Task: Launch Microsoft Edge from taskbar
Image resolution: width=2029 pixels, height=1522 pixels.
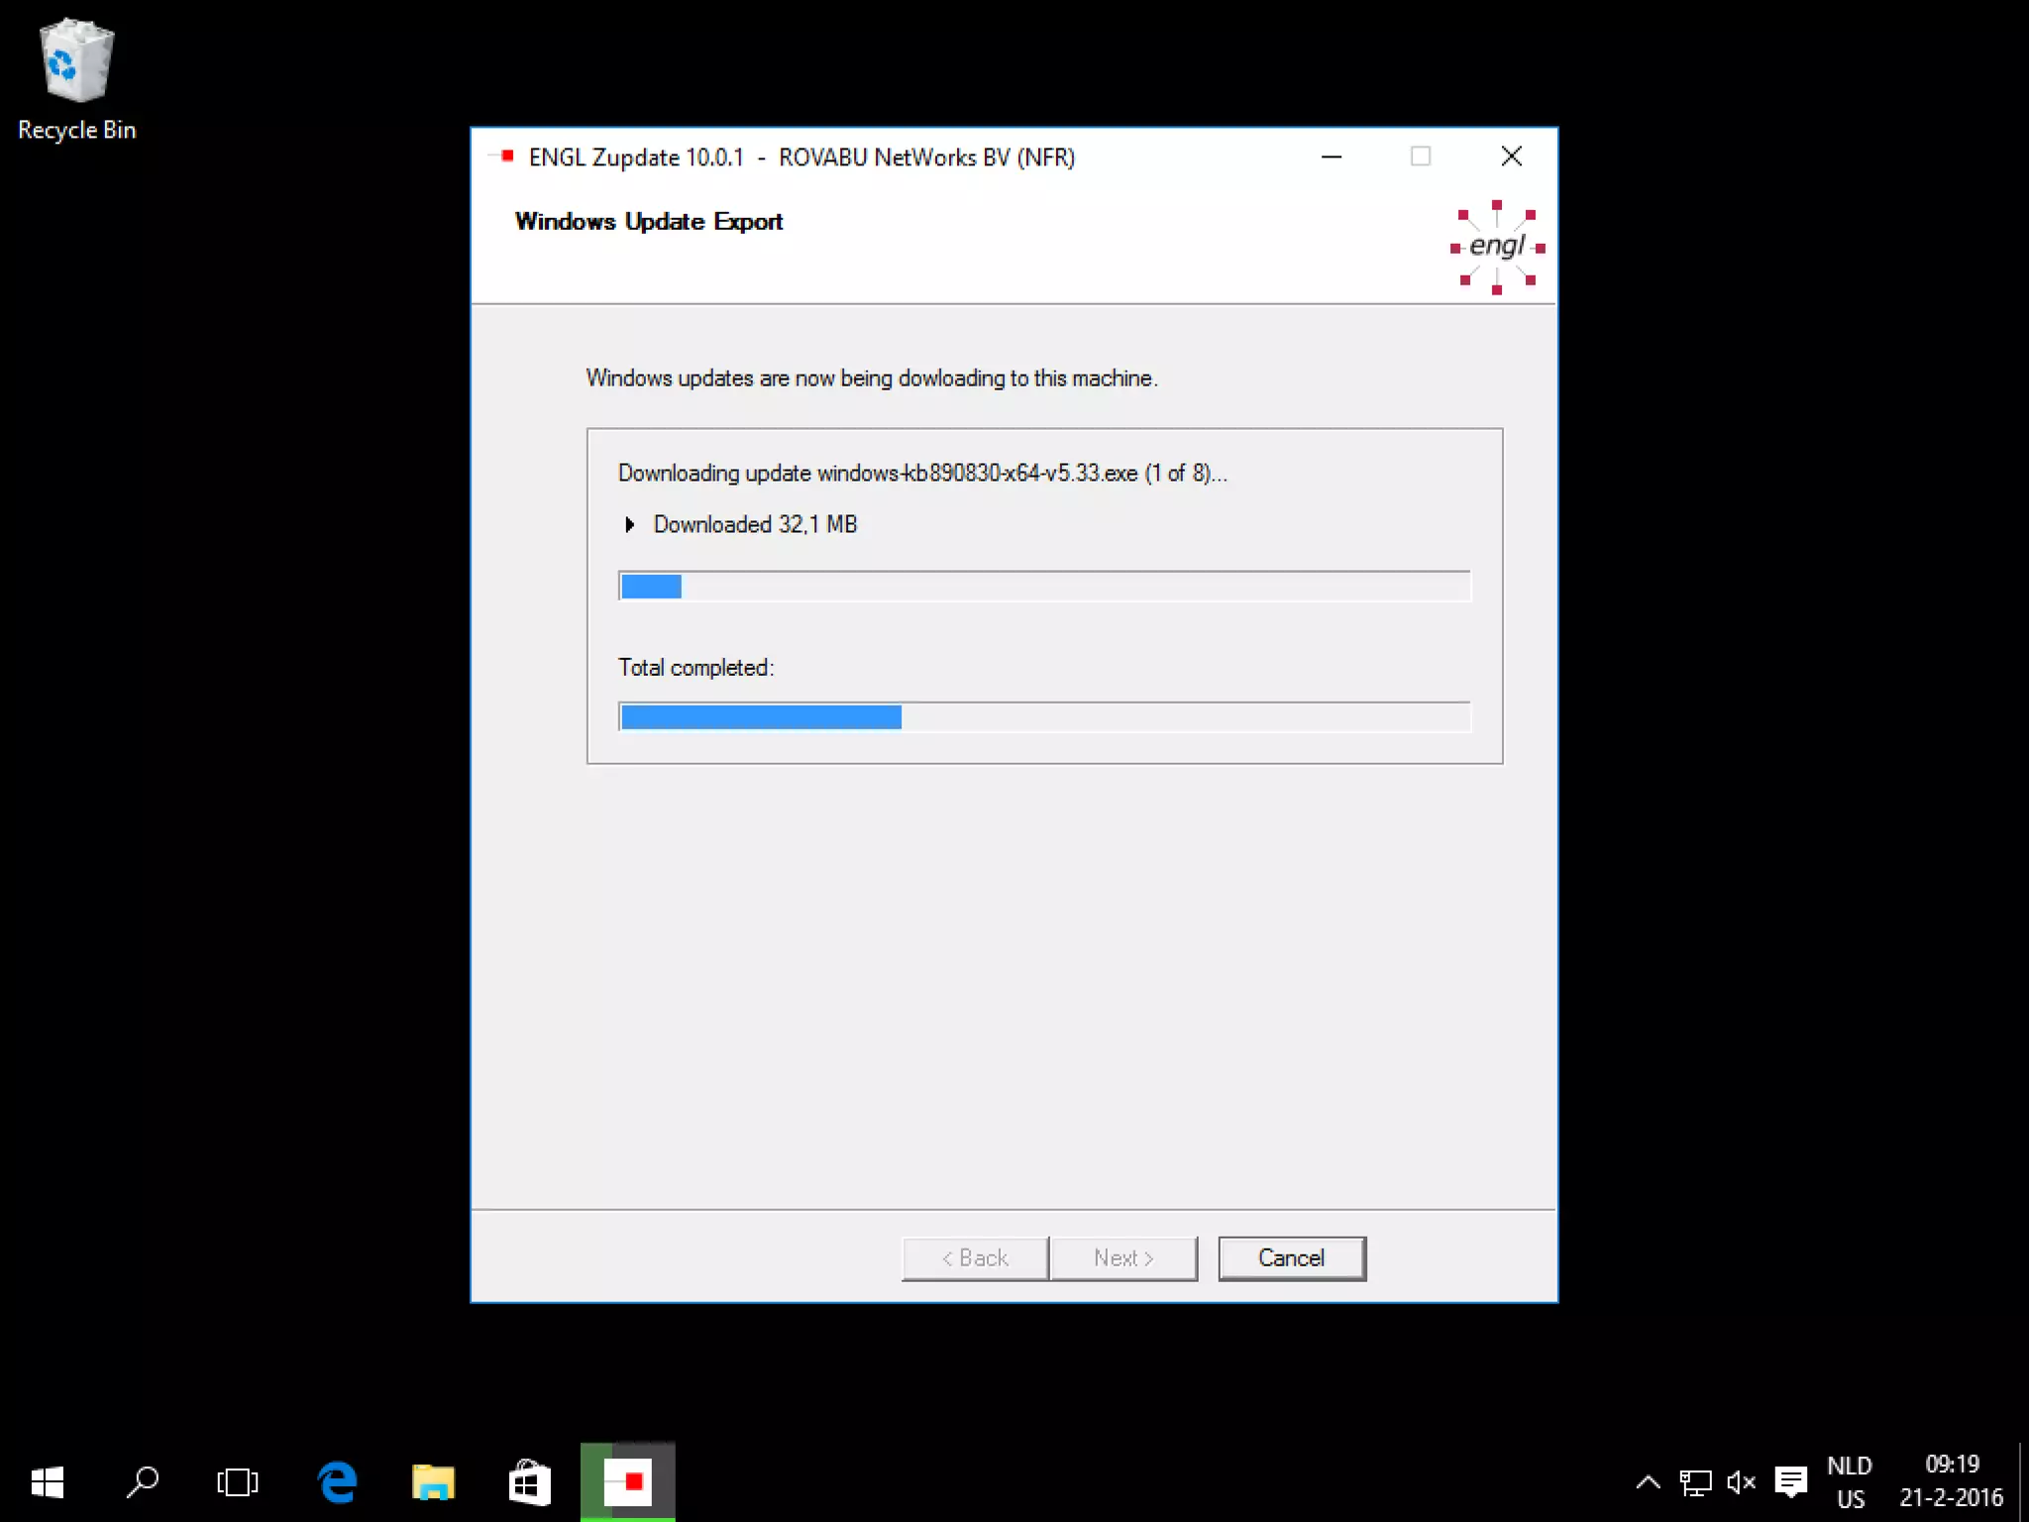Action: tap(338, 1482)
